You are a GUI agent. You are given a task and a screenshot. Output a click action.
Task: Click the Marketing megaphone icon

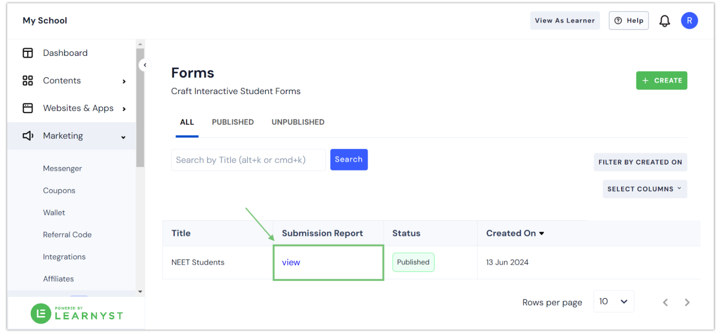27,136
